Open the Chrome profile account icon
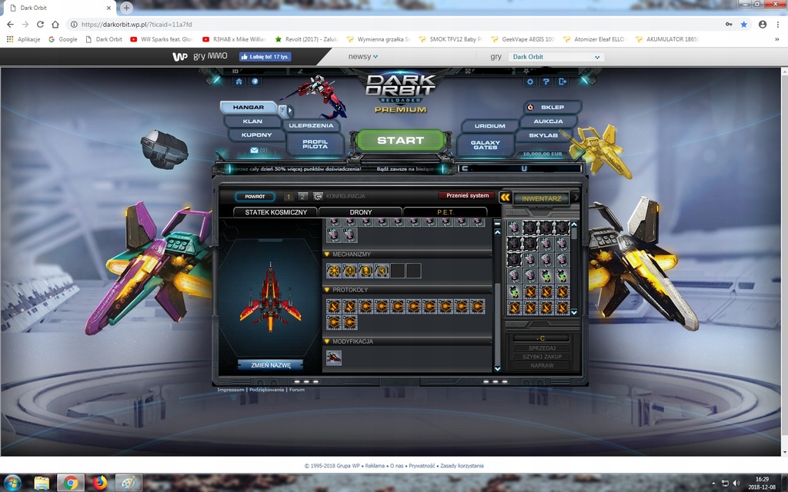Screen dimensions: 788x492 pos(763,24)
